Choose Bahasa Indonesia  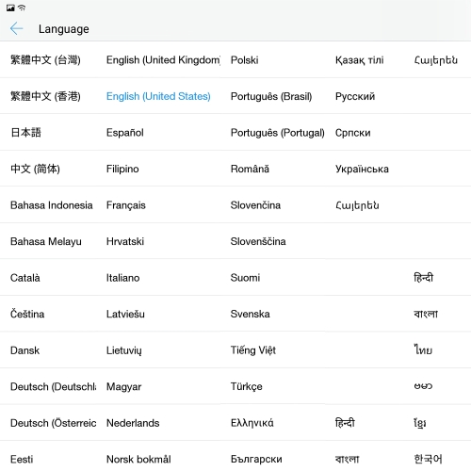(52, 205)
